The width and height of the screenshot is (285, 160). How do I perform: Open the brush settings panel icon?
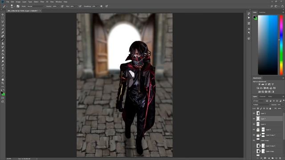click(18, 6)
